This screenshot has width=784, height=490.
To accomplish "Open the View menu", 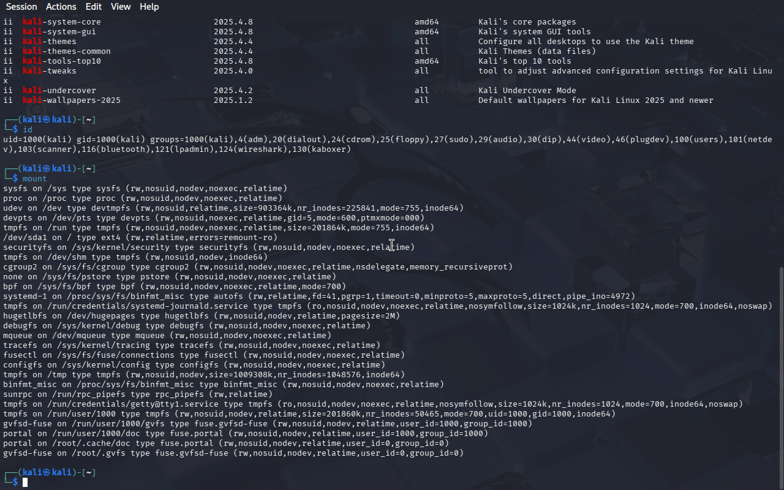I will [121, 7].
